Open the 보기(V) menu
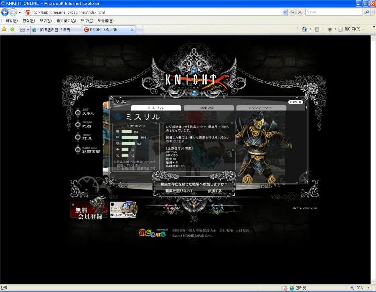376x292 pixels. [46, 21]
